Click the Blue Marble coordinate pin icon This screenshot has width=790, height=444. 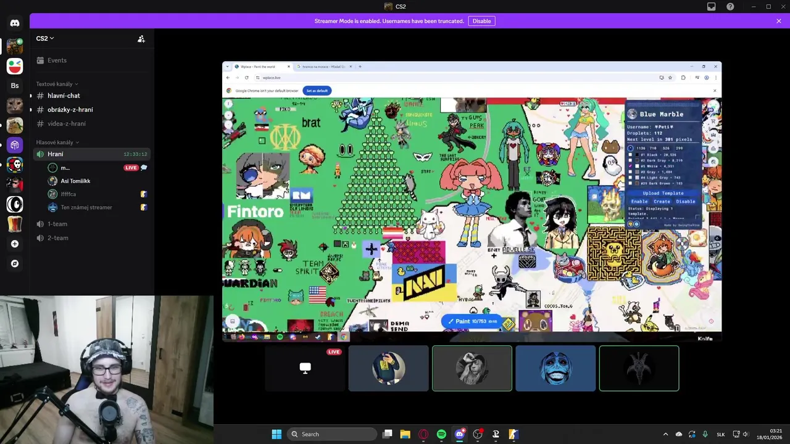point(631,149)
